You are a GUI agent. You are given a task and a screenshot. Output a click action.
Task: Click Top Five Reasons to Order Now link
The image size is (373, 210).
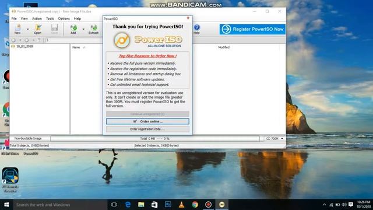pyautogui.click(x=147, y=56)
